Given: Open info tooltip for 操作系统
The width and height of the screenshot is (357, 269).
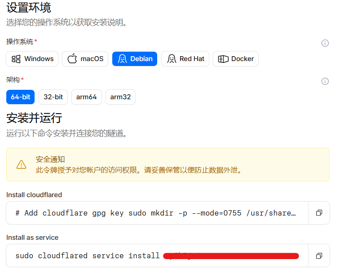Looking at the screenshot, I should [325, 43].
